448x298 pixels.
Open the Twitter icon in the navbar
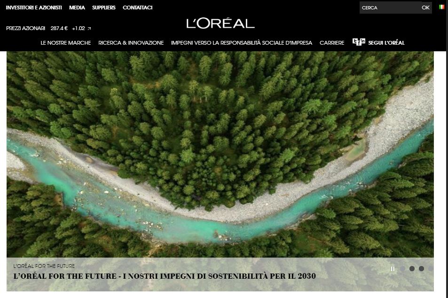click(355, 40)
